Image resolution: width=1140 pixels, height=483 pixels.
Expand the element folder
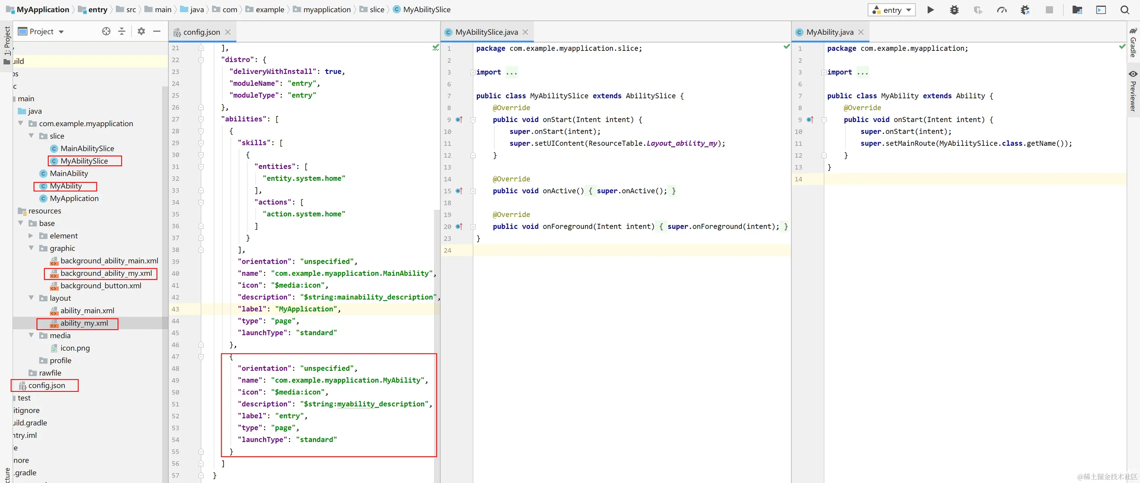click(x=31, y=236)
